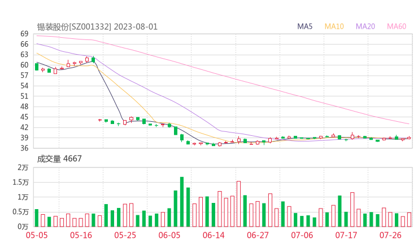Click the 成交量 4667 volume label
Screen dimensions: 418x248
[59, 159]
